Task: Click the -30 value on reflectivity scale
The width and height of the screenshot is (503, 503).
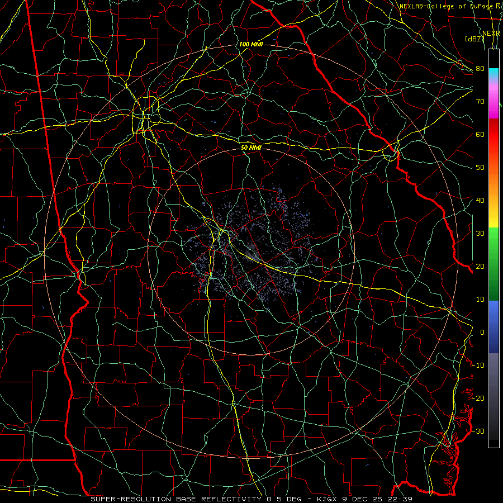Action: [x=478, y=431]
